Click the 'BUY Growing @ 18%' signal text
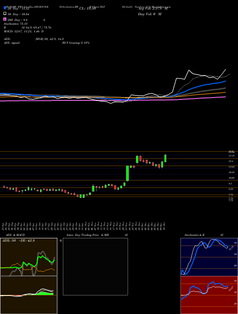This screenshot has height=314, width=238. [76, 43]
